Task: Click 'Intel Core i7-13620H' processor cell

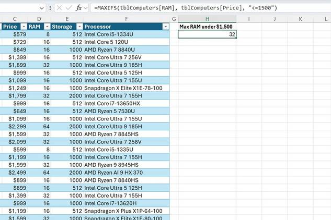Action: click(126, 203)
